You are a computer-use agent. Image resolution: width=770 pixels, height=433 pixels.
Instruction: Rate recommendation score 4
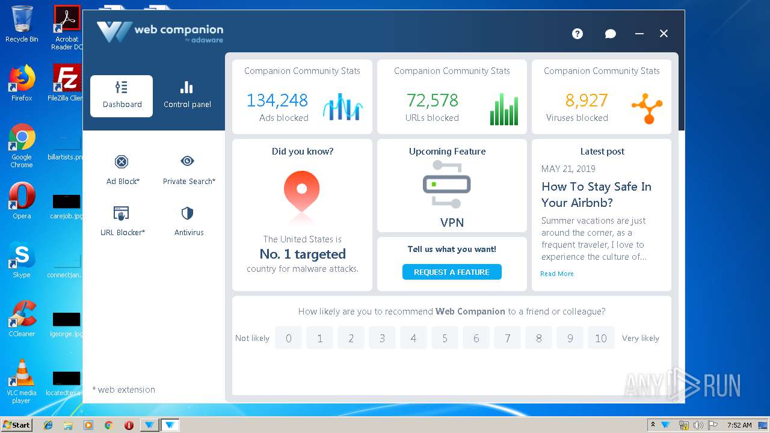(x=413, y=338)
